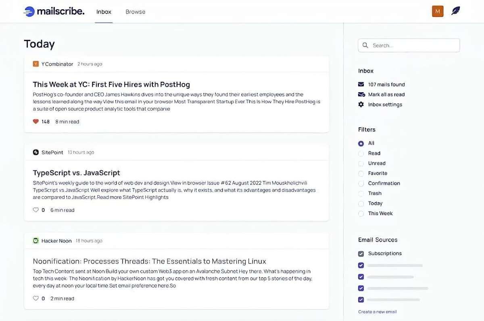Image resolution: width=484 pixels, height=321 pixels.
Task: Like the PostHog email with heart icon
Action: [x=36, y=122]
